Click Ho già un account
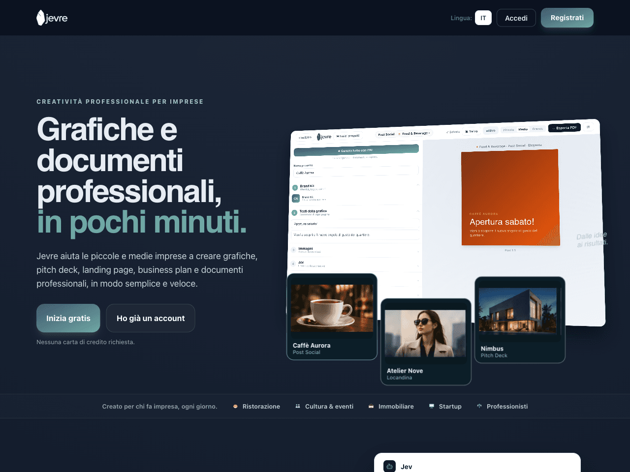The width and height of the screenshot is (630, 472). [151, 318]
